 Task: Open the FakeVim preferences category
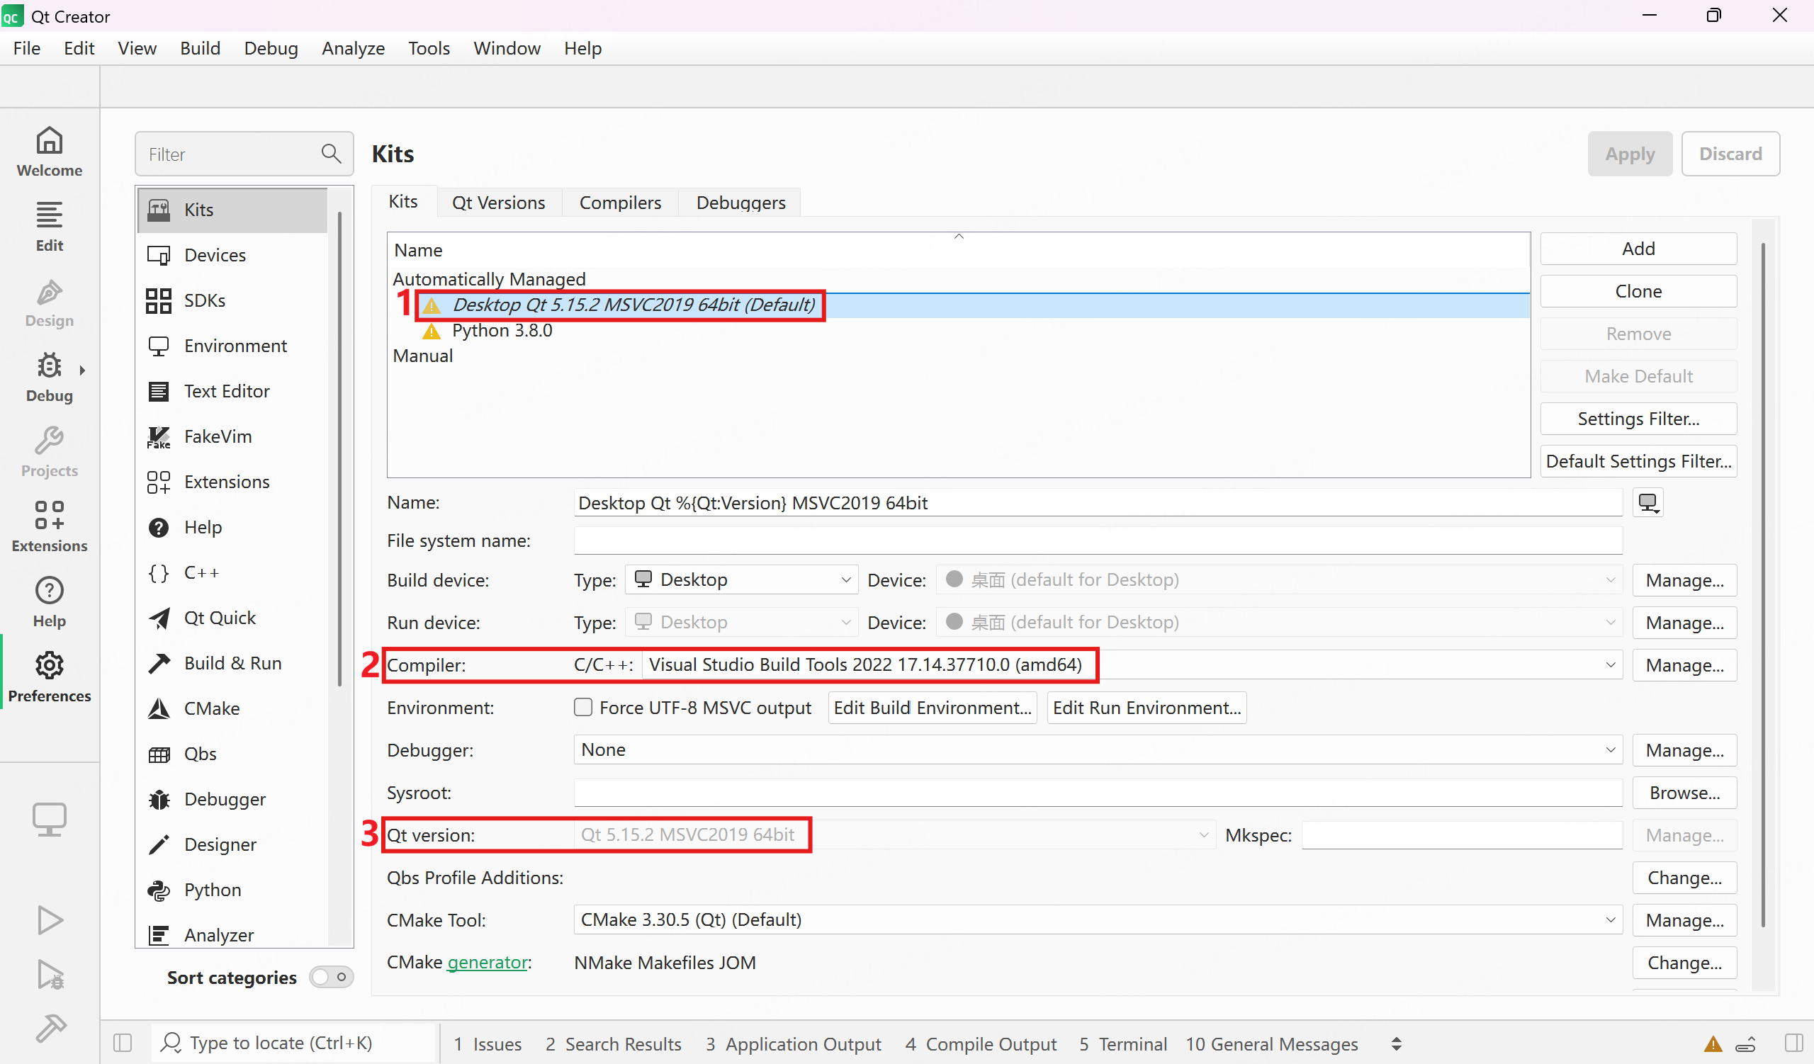[x=232, y=436]
